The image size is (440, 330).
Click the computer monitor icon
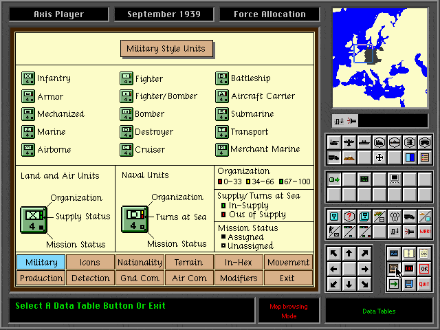pos(394,179)
